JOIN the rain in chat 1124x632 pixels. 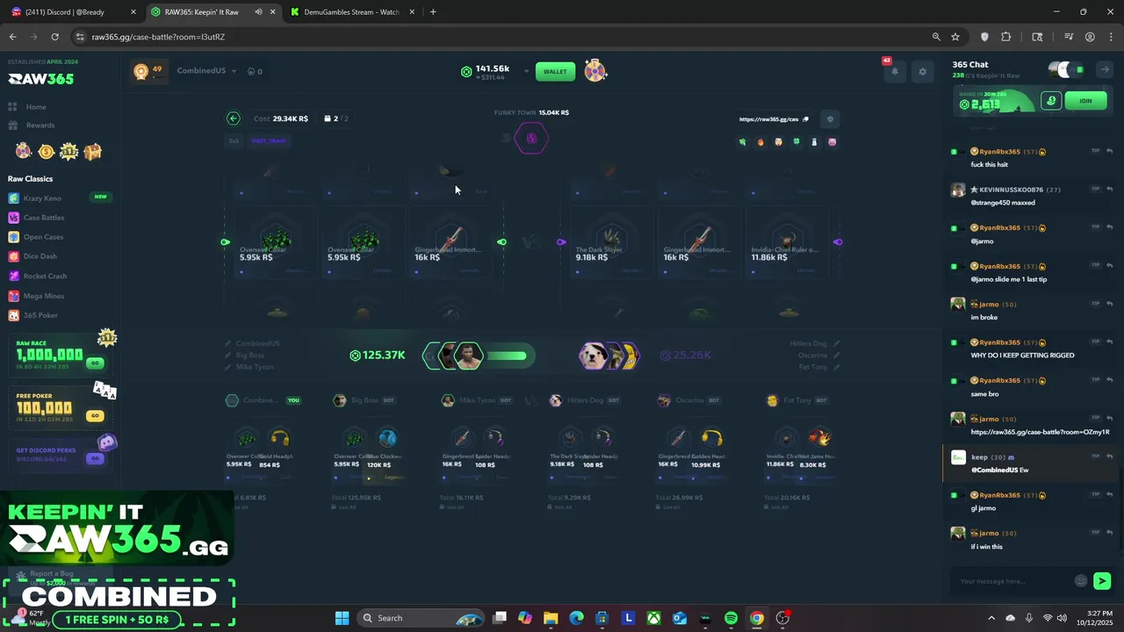click(x=1085, y=101)
